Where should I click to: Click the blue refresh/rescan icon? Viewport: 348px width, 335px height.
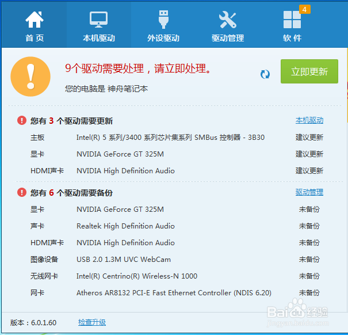(265, 74)
